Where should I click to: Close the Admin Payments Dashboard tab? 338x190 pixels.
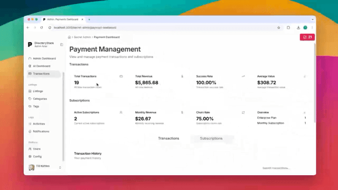(82, 20)
